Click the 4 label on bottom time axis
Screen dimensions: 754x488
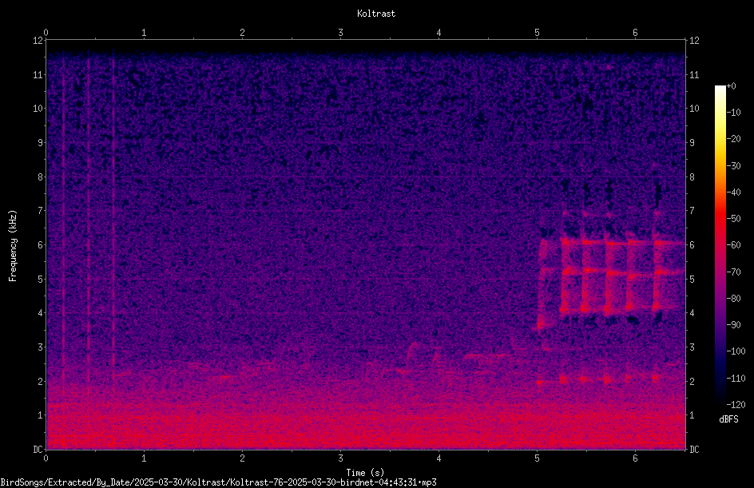click(439, 458)
